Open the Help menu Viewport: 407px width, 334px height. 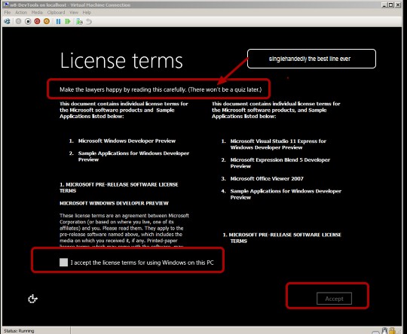point(87,13)
